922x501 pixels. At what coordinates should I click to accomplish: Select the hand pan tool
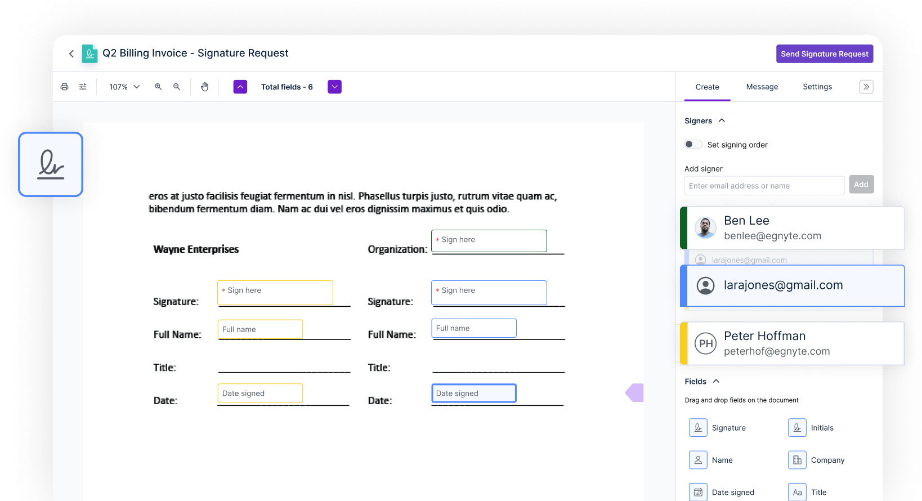(205, 87)
